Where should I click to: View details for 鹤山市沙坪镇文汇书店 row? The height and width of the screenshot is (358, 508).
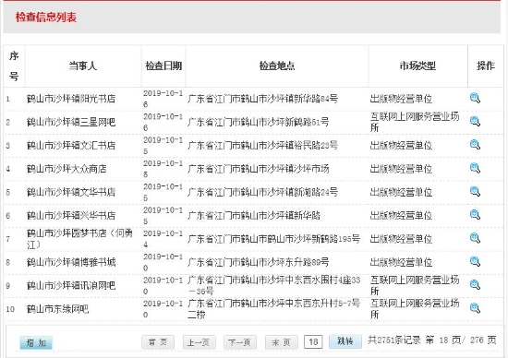click(475, 145)
